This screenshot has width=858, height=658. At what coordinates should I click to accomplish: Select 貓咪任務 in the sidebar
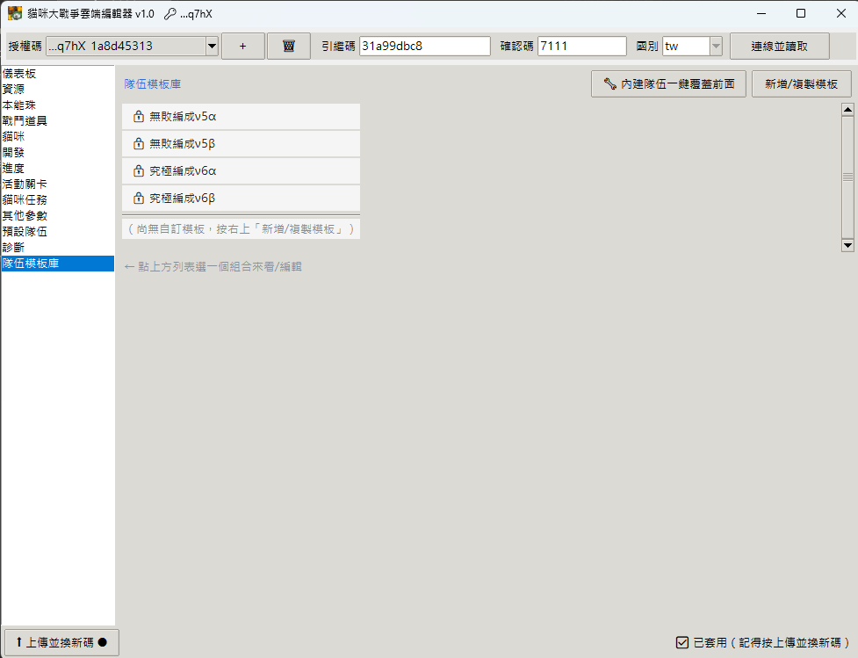click(x=57, y=199)
